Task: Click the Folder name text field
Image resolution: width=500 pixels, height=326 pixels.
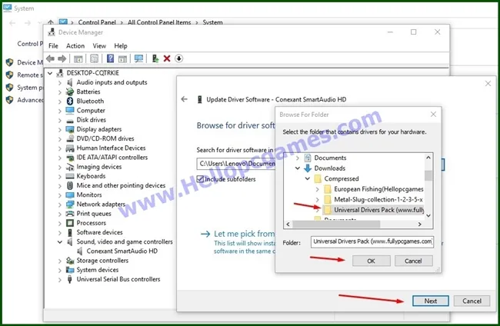Action: coord(372,241)
